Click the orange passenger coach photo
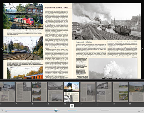The height and width of the screenshot is (113, 144). tap(25, 73)
